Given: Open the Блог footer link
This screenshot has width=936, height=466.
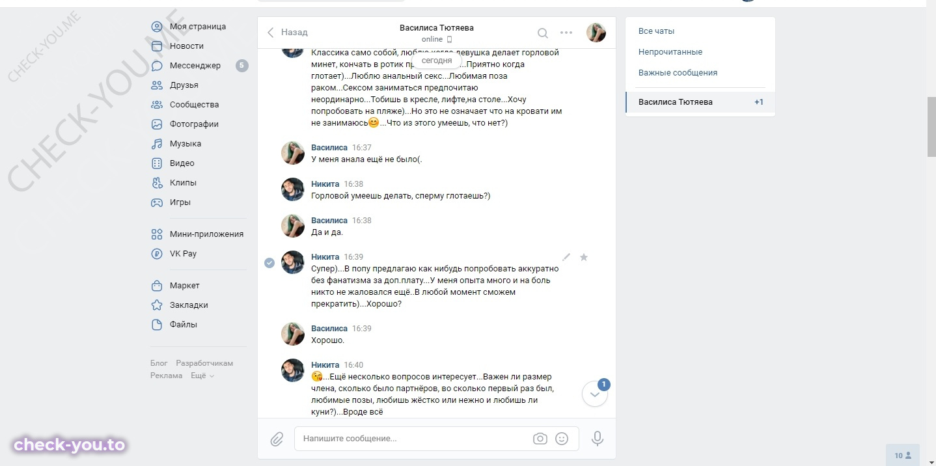Looking at the screenshot, I should [159, 363].
